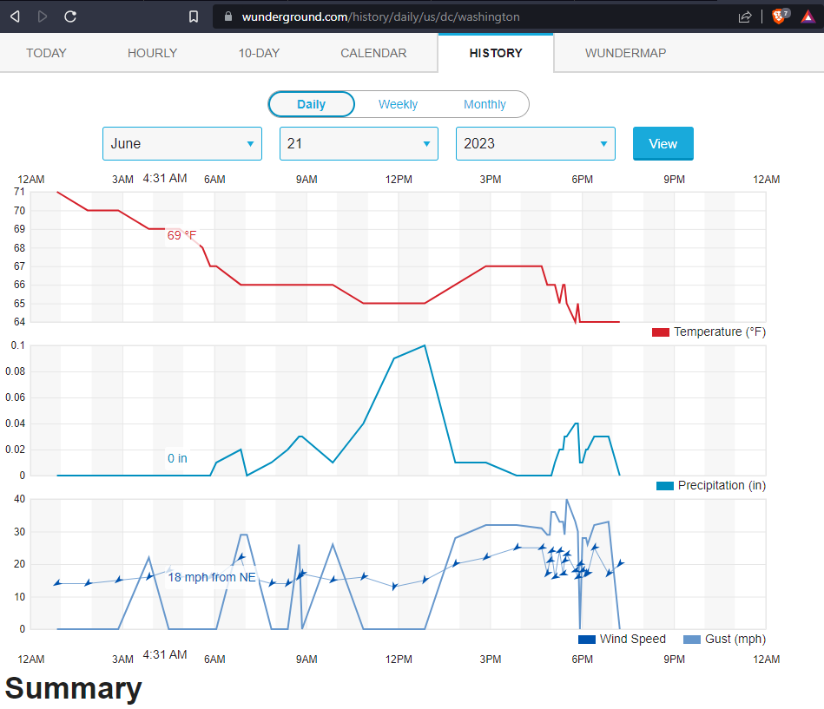Open the 10-DAY forecast tab
Image resolution: width=824 pixels, height=709 pixels.
click(259, 53)
